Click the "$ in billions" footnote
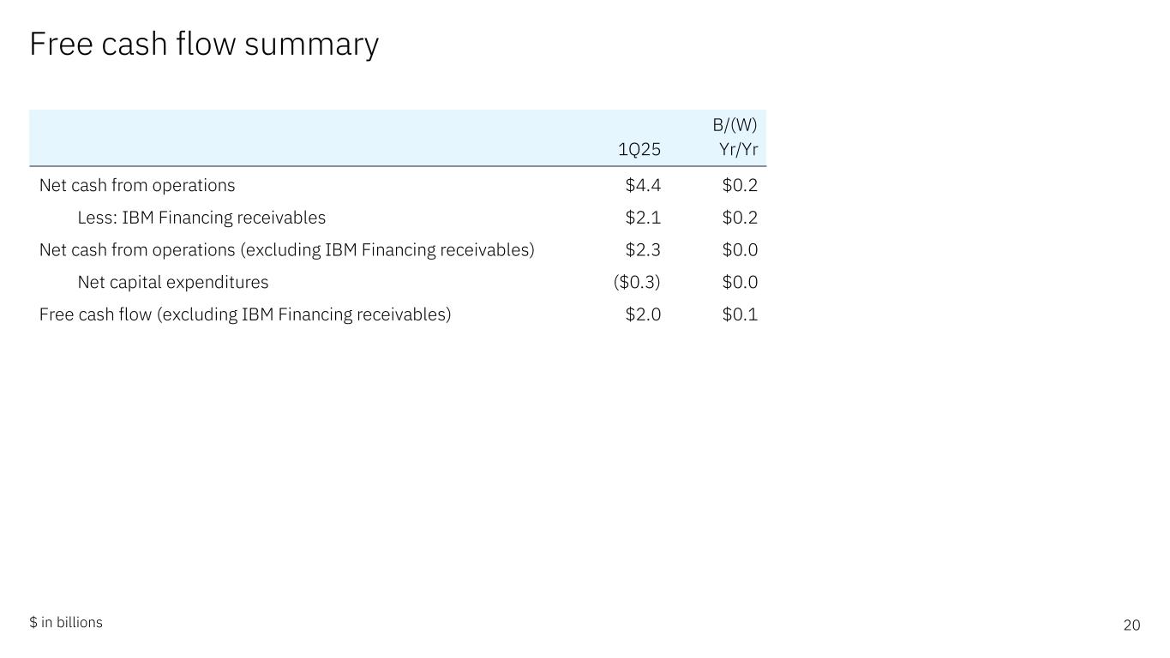 click(x=66, y=623)
